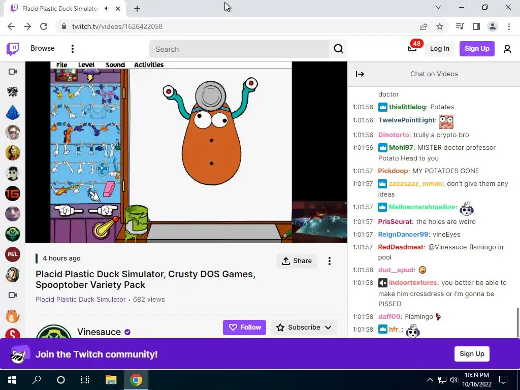Follow the Vinesauce channel
The image size is (520, 390).
click(x=244, y=328)
